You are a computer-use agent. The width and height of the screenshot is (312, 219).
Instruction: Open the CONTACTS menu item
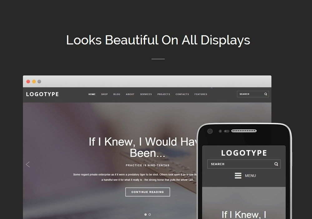coord(182,94)
